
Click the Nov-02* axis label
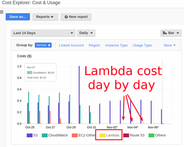pyautogui.click(x=112, y=127)
